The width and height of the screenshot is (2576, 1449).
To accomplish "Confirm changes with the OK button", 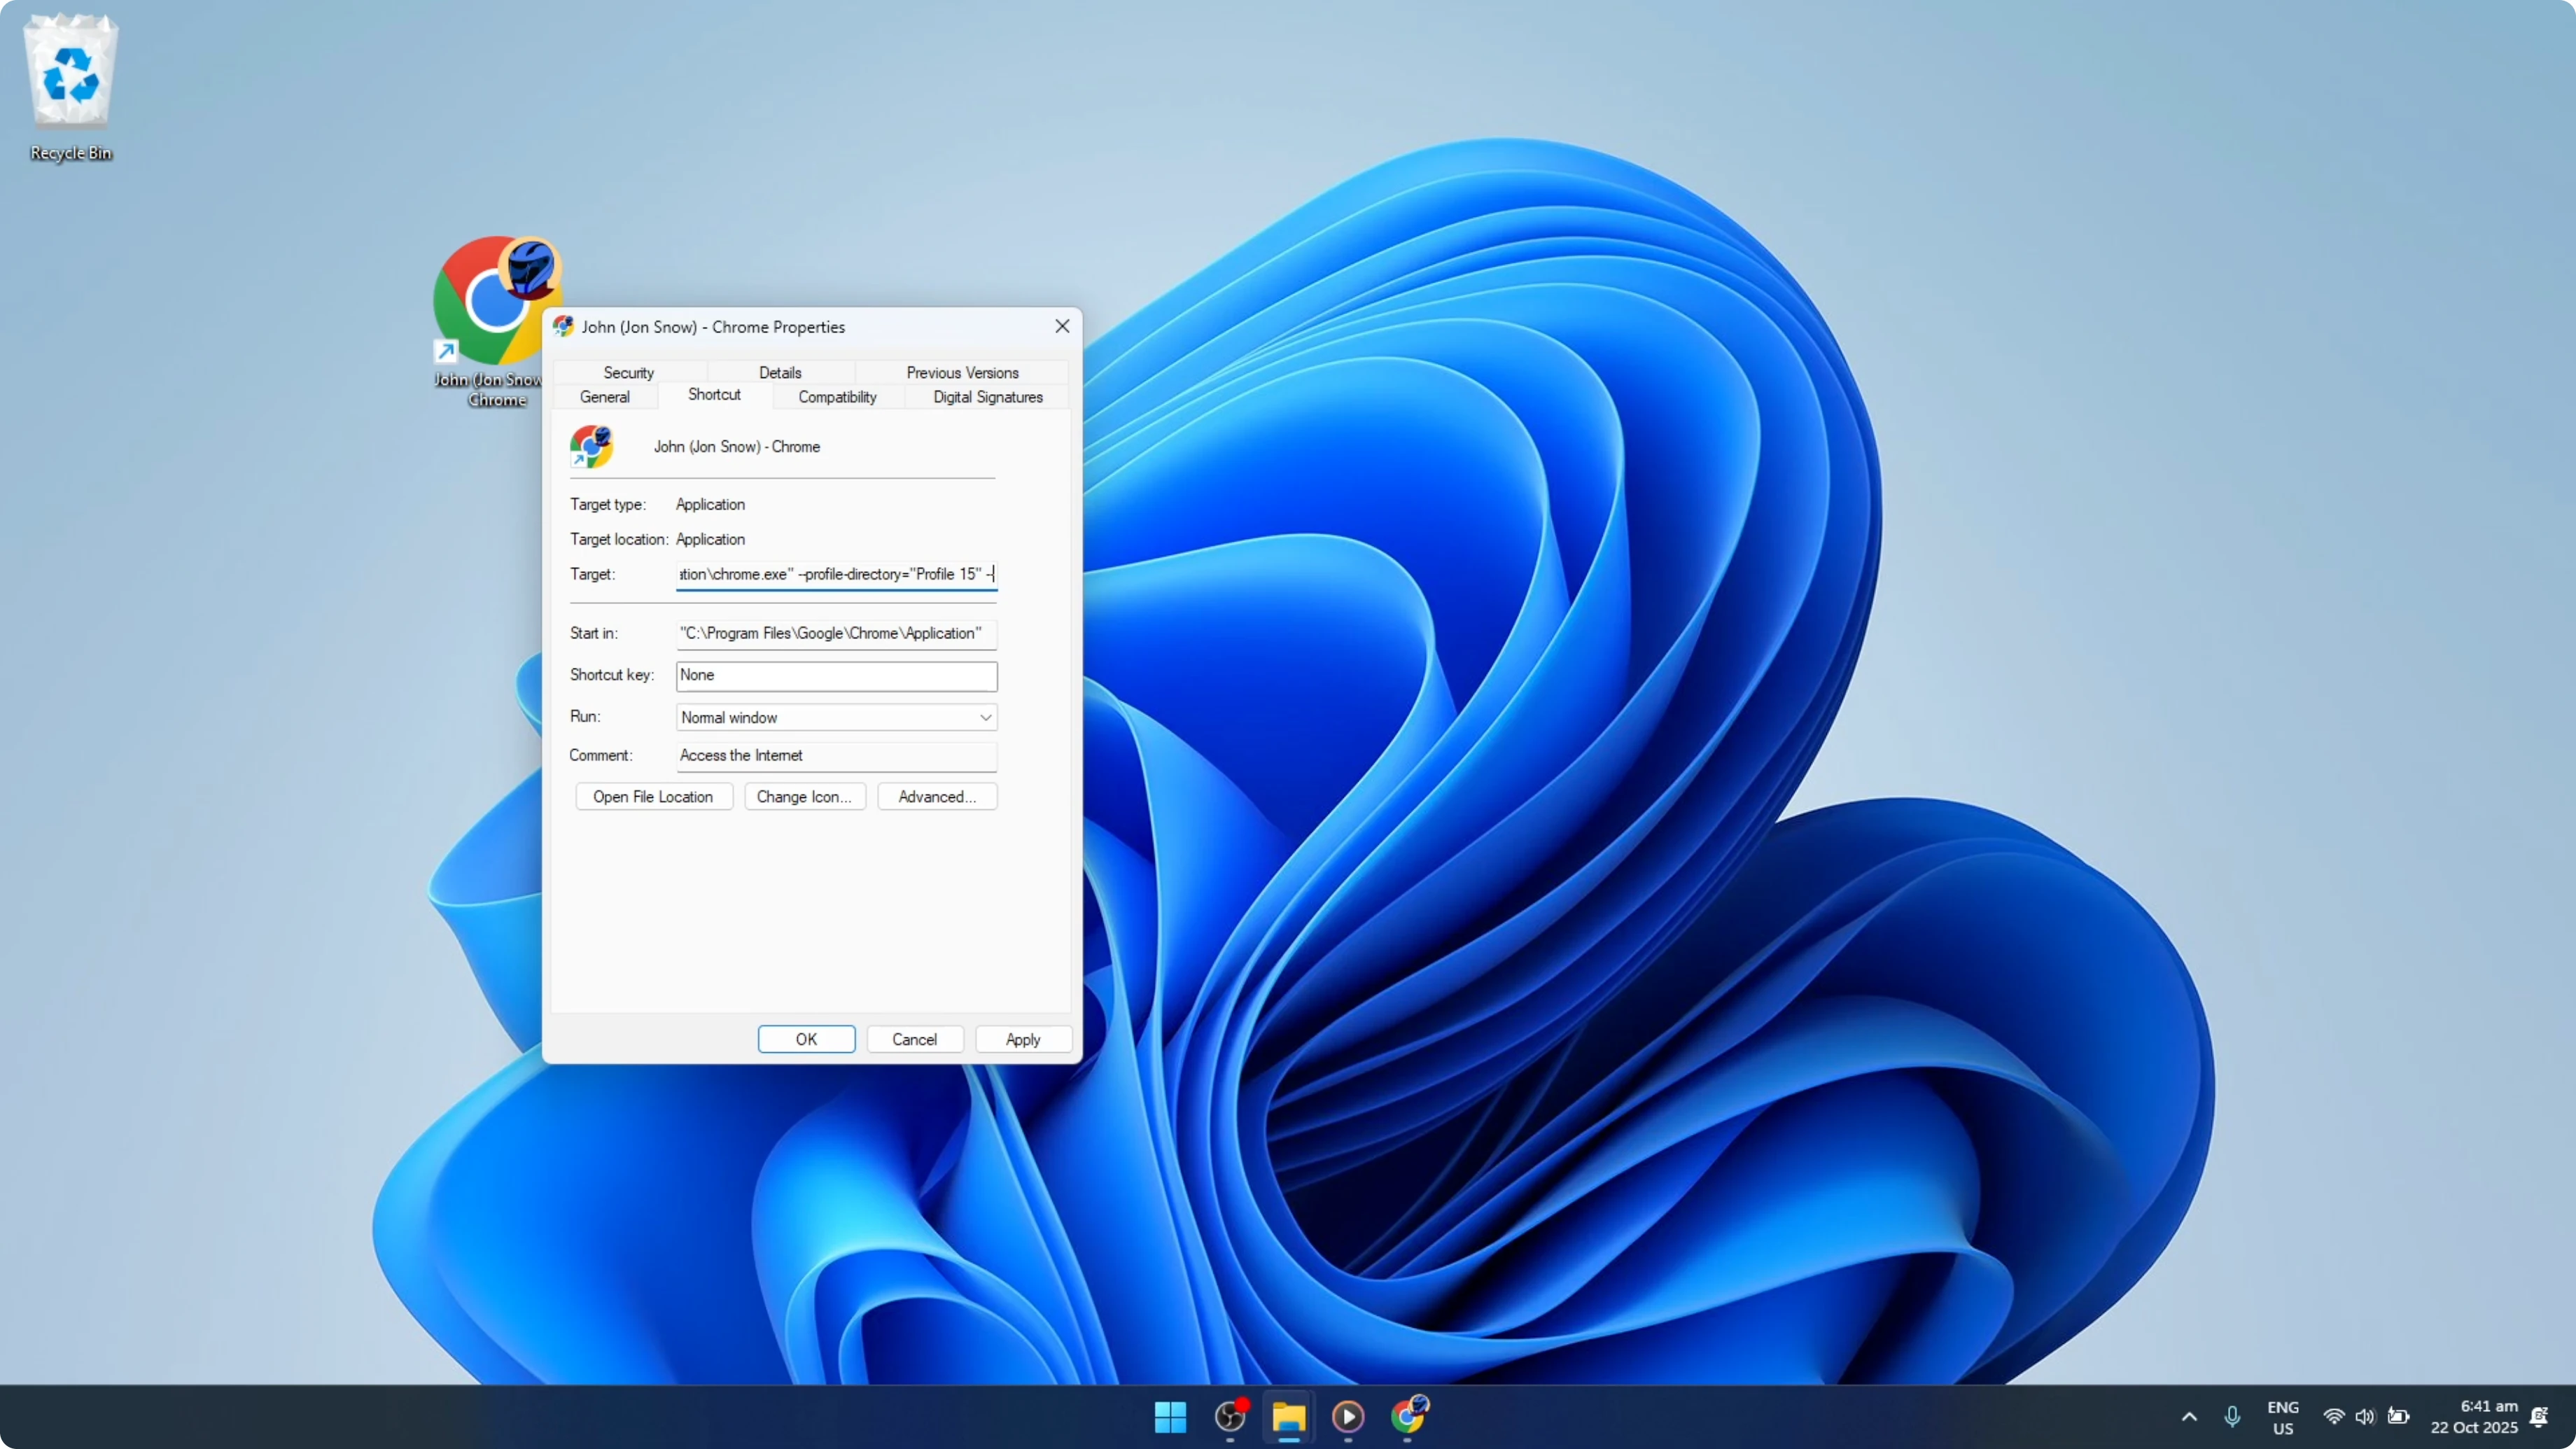I will coord(806,1039).
